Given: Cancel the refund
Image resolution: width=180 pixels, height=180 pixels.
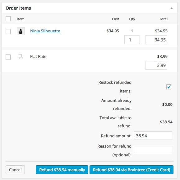Looking at the screenshot, I should (x=15, y=170).
